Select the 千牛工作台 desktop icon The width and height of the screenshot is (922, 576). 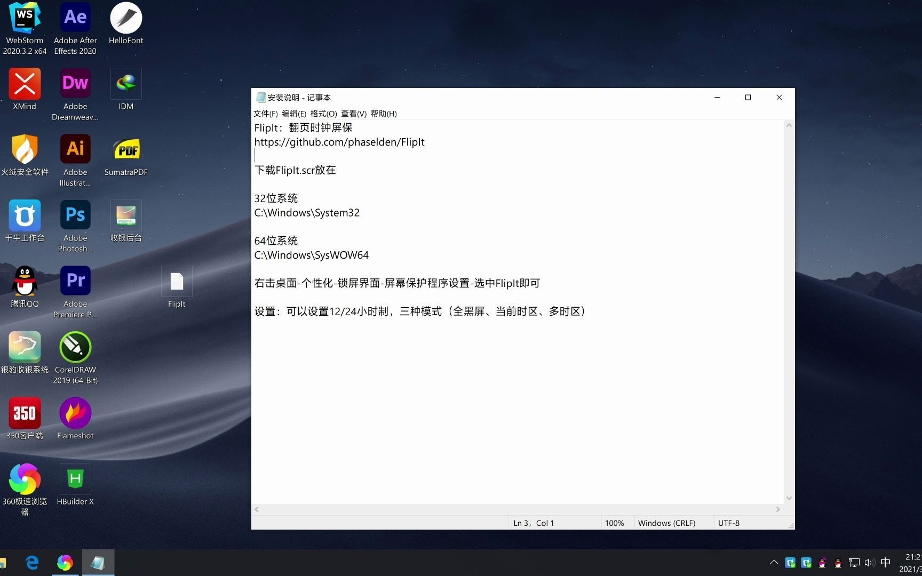pyautogui.click(x=25, y=221)
